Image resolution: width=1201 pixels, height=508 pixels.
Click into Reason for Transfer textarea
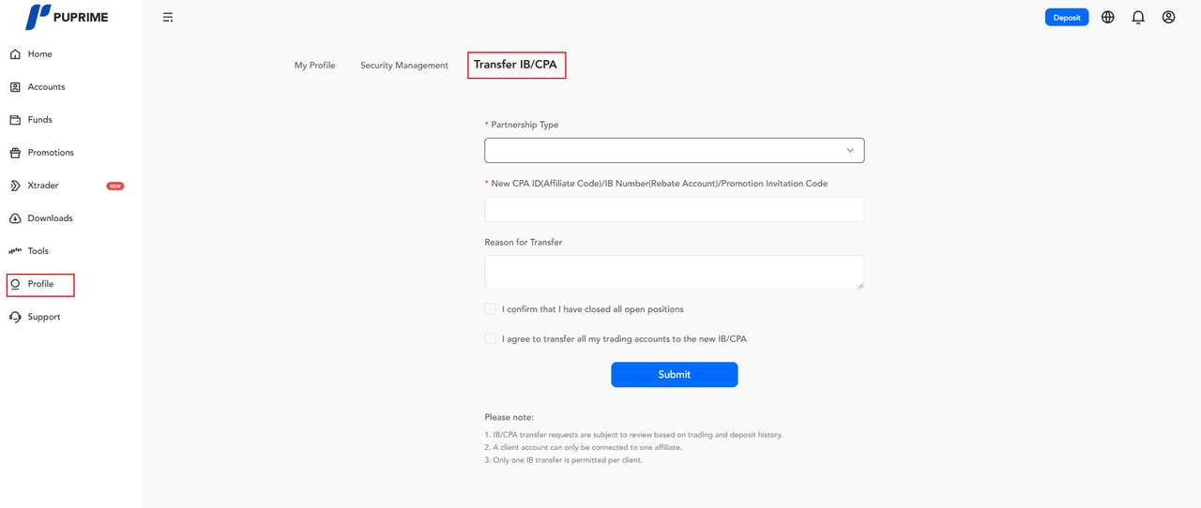[674, 272]
